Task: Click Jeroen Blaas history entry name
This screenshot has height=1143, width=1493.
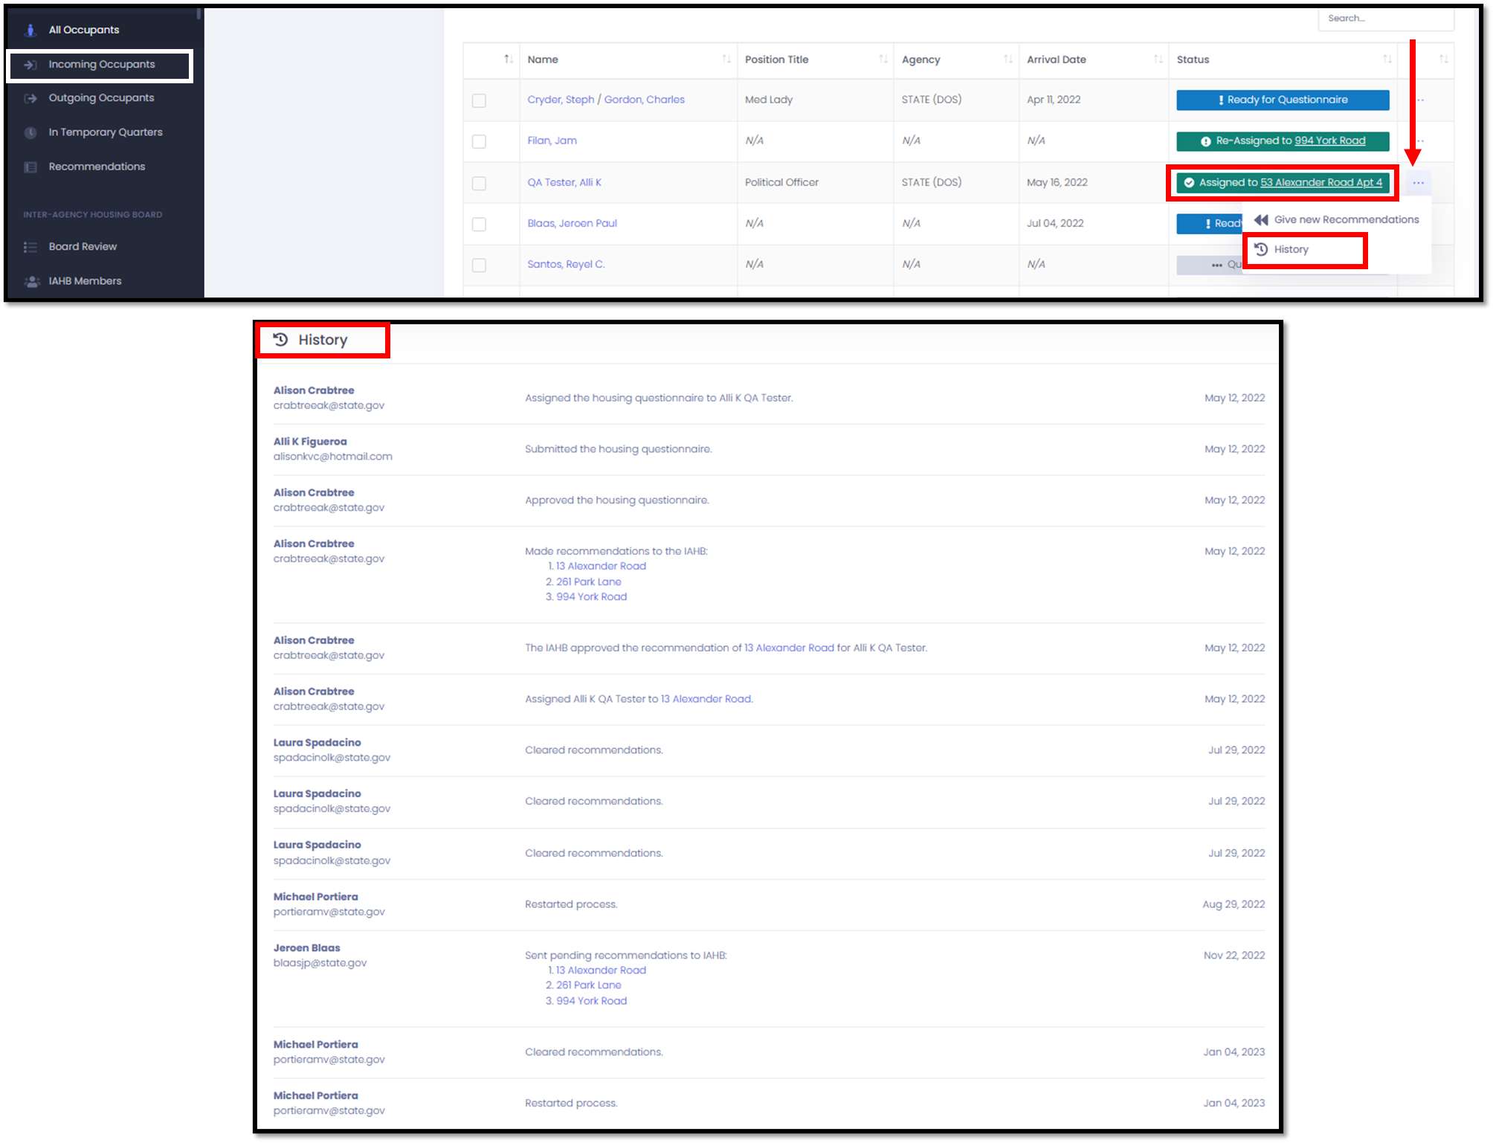Action: [x=306, y=948]
